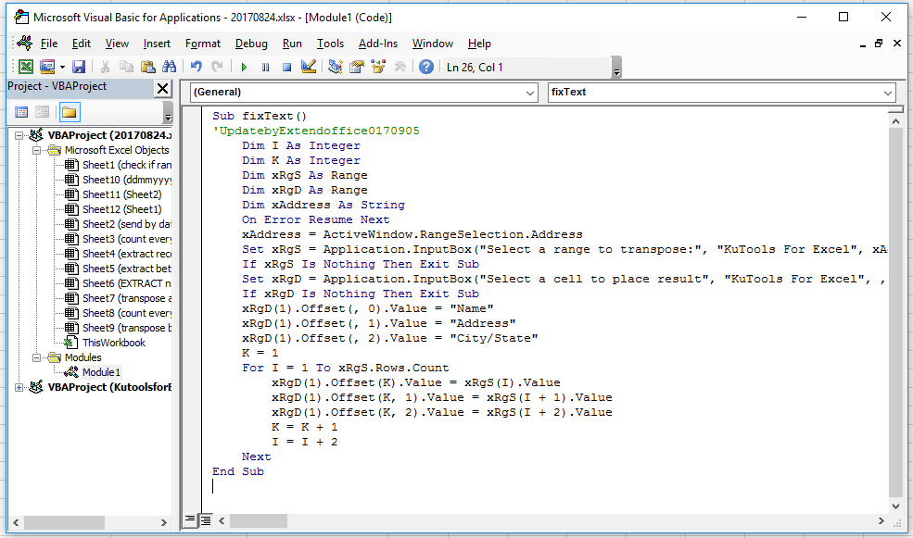913x538 pixels.
Task: Collapse the Microsoft Excel Objects folder
Action: tap(38, 150)
